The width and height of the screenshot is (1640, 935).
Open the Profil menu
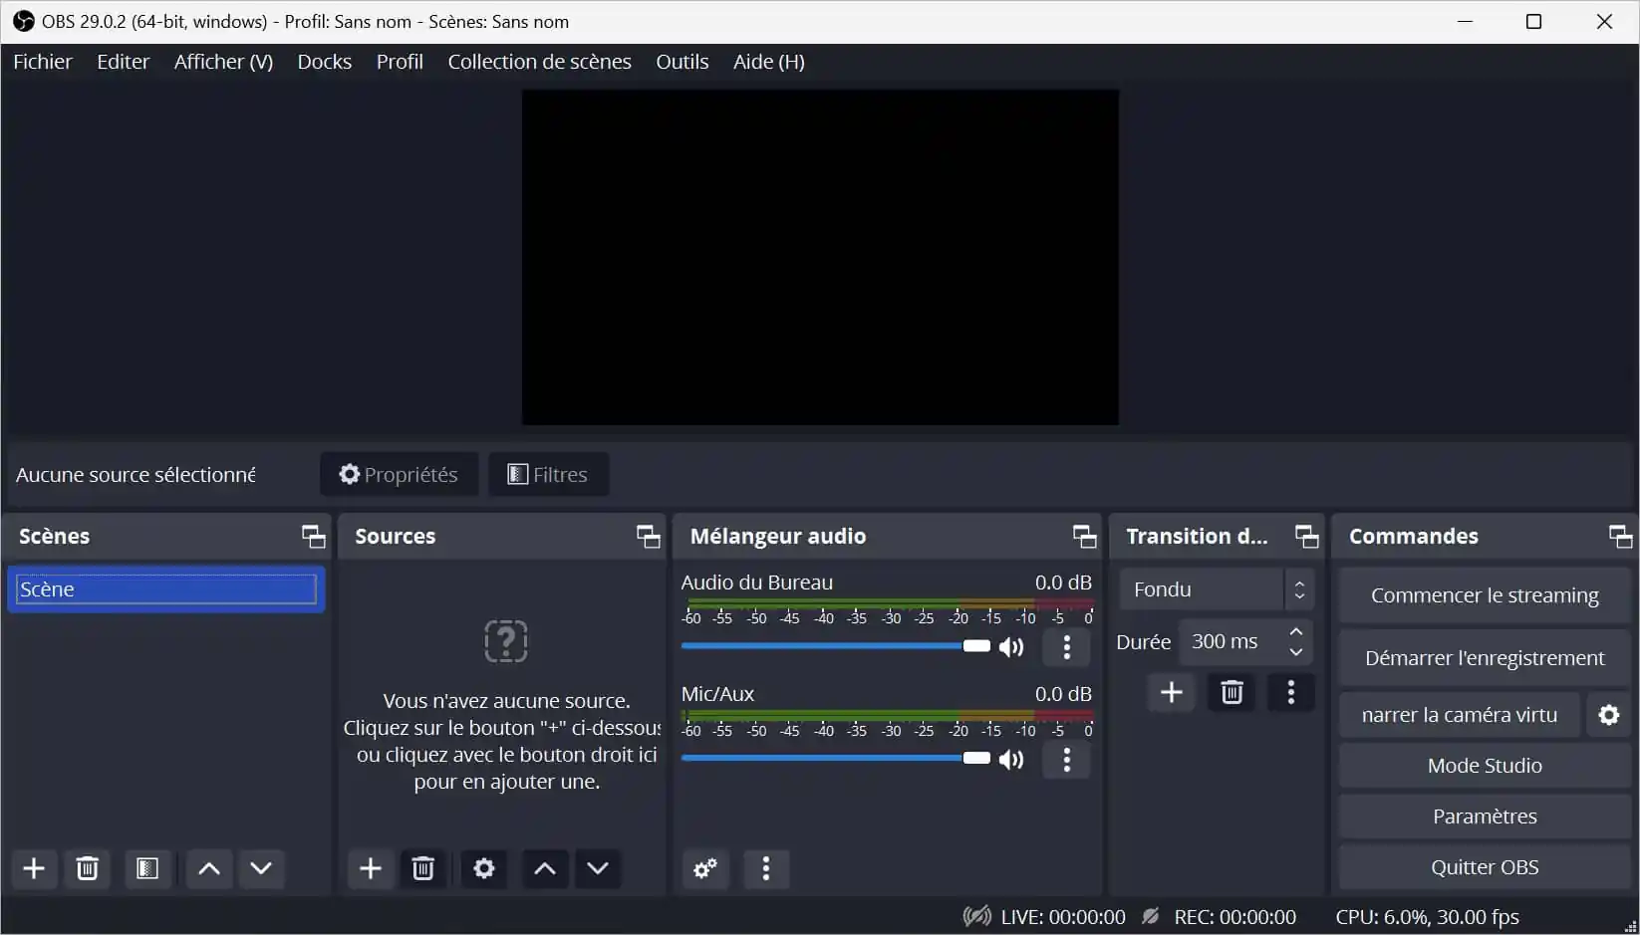[x=401, y=62]
